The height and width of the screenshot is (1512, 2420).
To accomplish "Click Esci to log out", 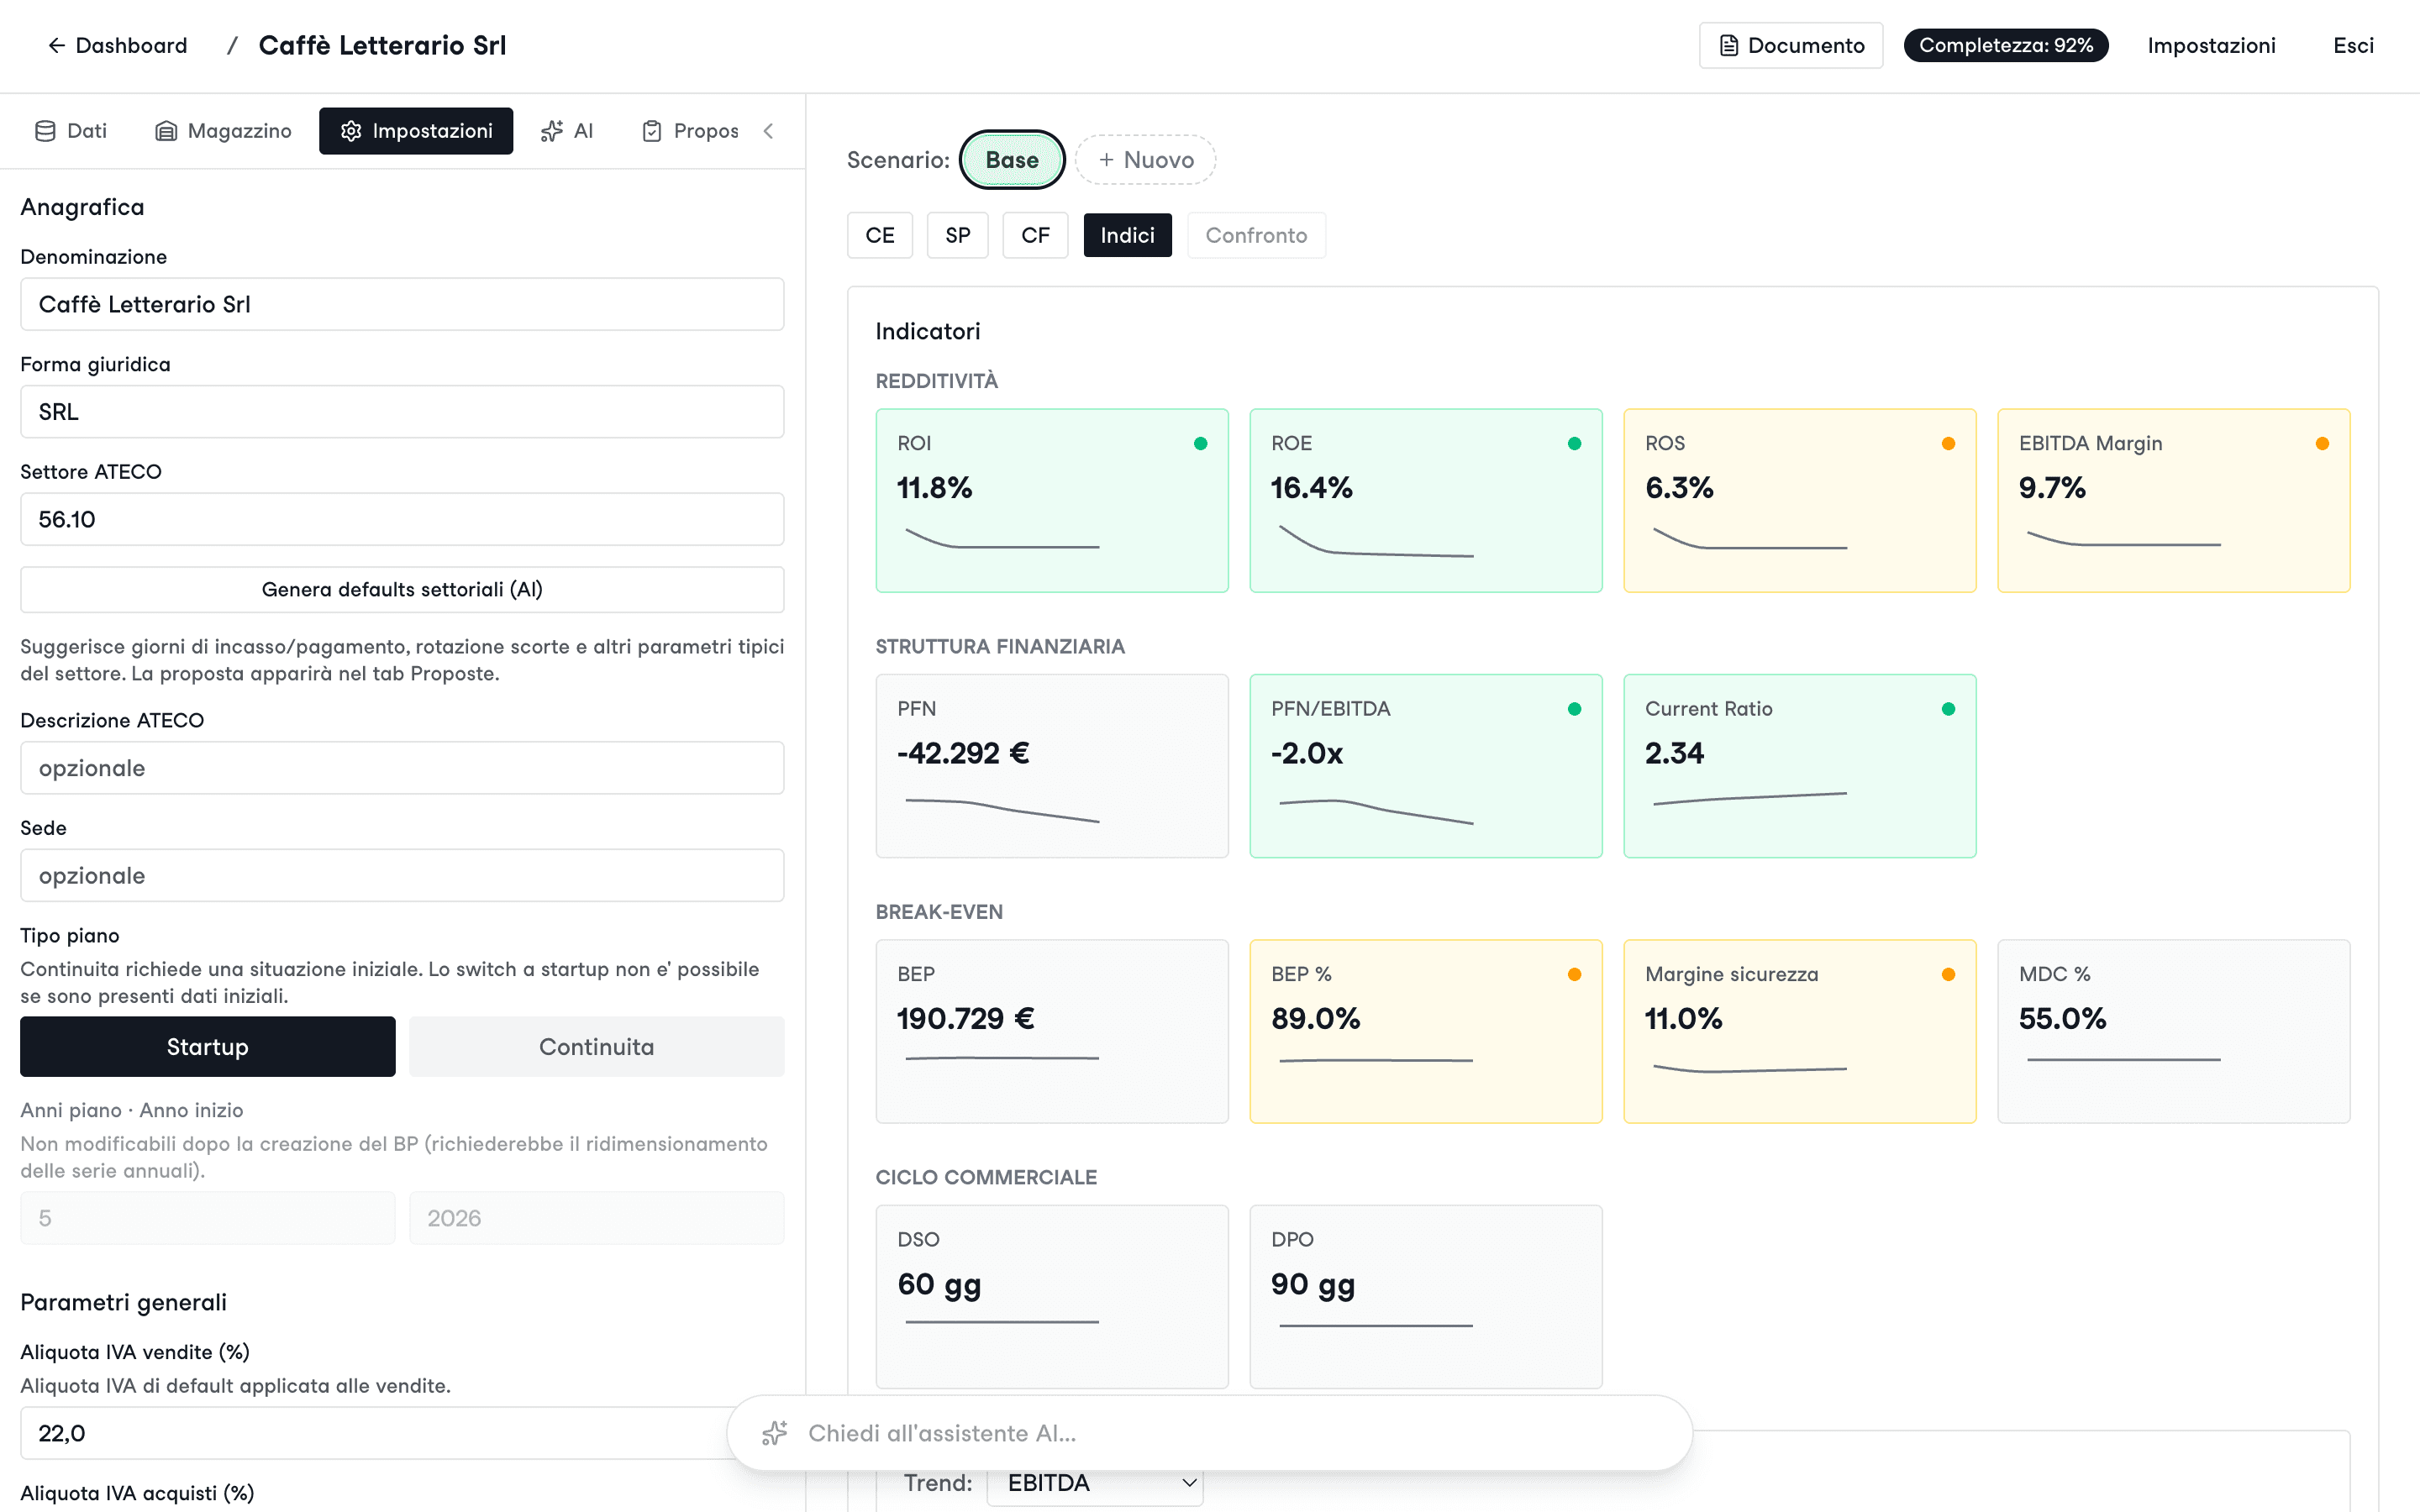I will 2353,45.
